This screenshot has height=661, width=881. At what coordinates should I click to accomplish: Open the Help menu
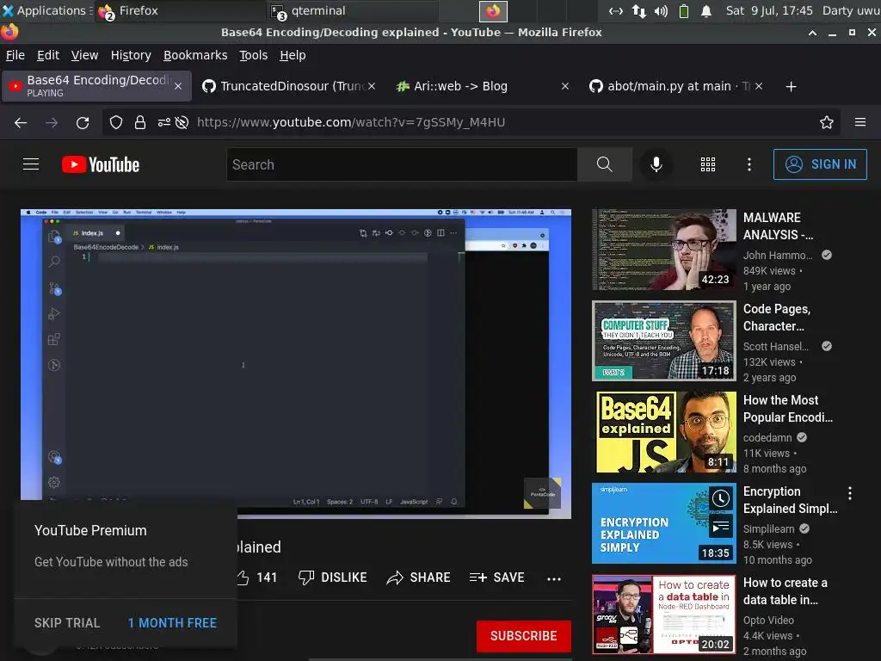click(293, 55)
